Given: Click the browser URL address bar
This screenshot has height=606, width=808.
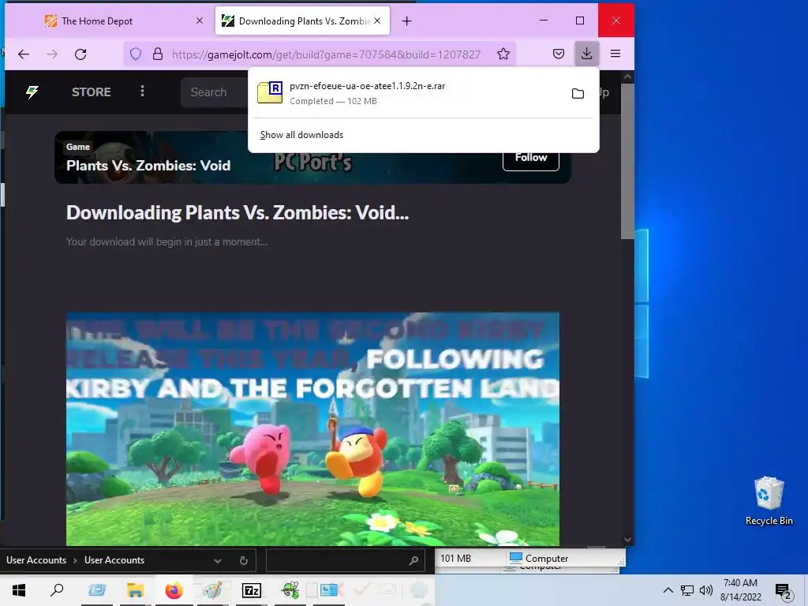Looking at the screenshot, I should [x=326, y=54].
